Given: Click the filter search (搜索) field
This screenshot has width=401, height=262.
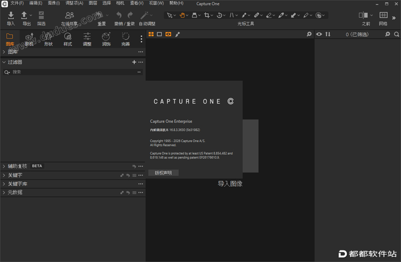Looking at the screenshot, I should (x=73, y=72).
